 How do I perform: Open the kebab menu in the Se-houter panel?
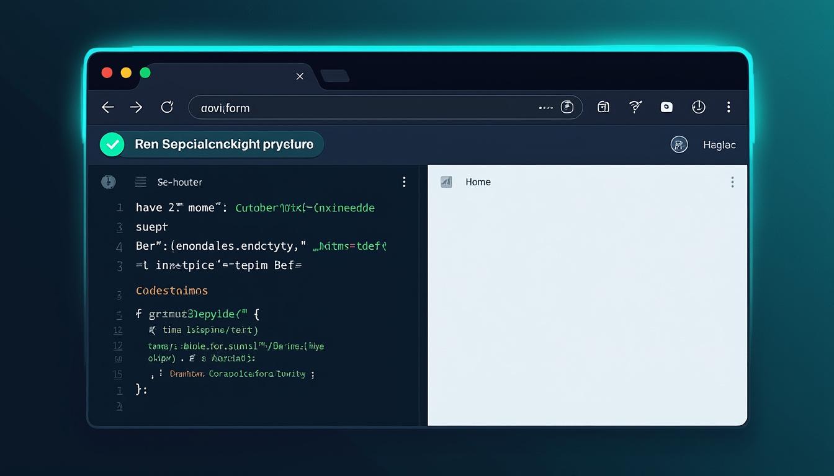404,182
